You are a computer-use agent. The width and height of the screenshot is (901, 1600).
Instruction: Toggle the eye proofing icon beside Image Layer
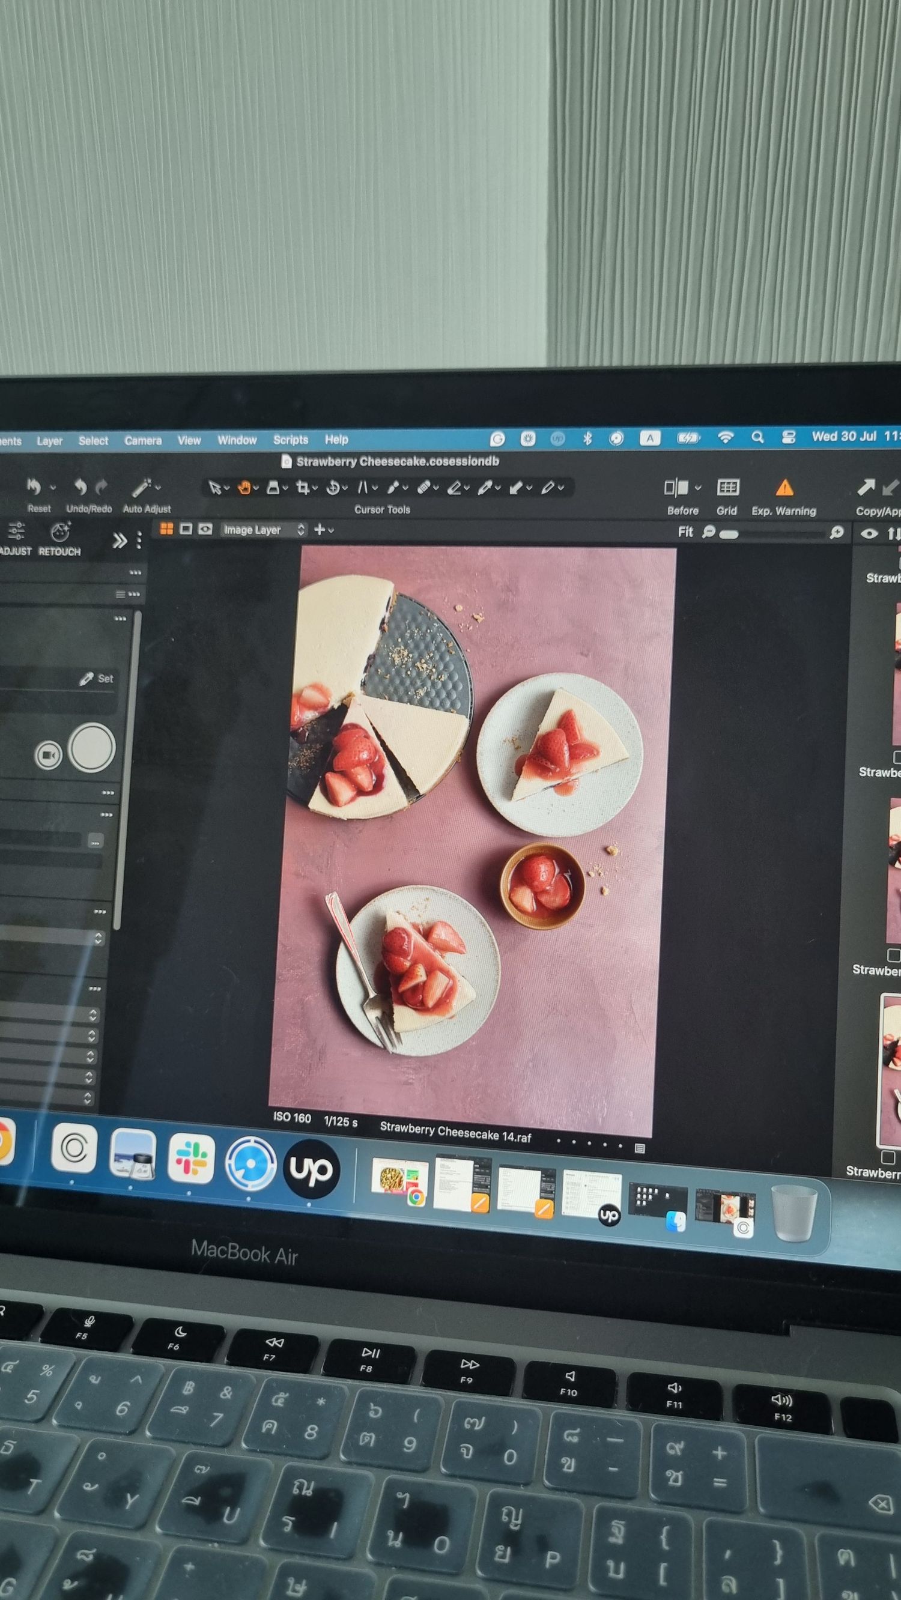click(x=205, y=529)
